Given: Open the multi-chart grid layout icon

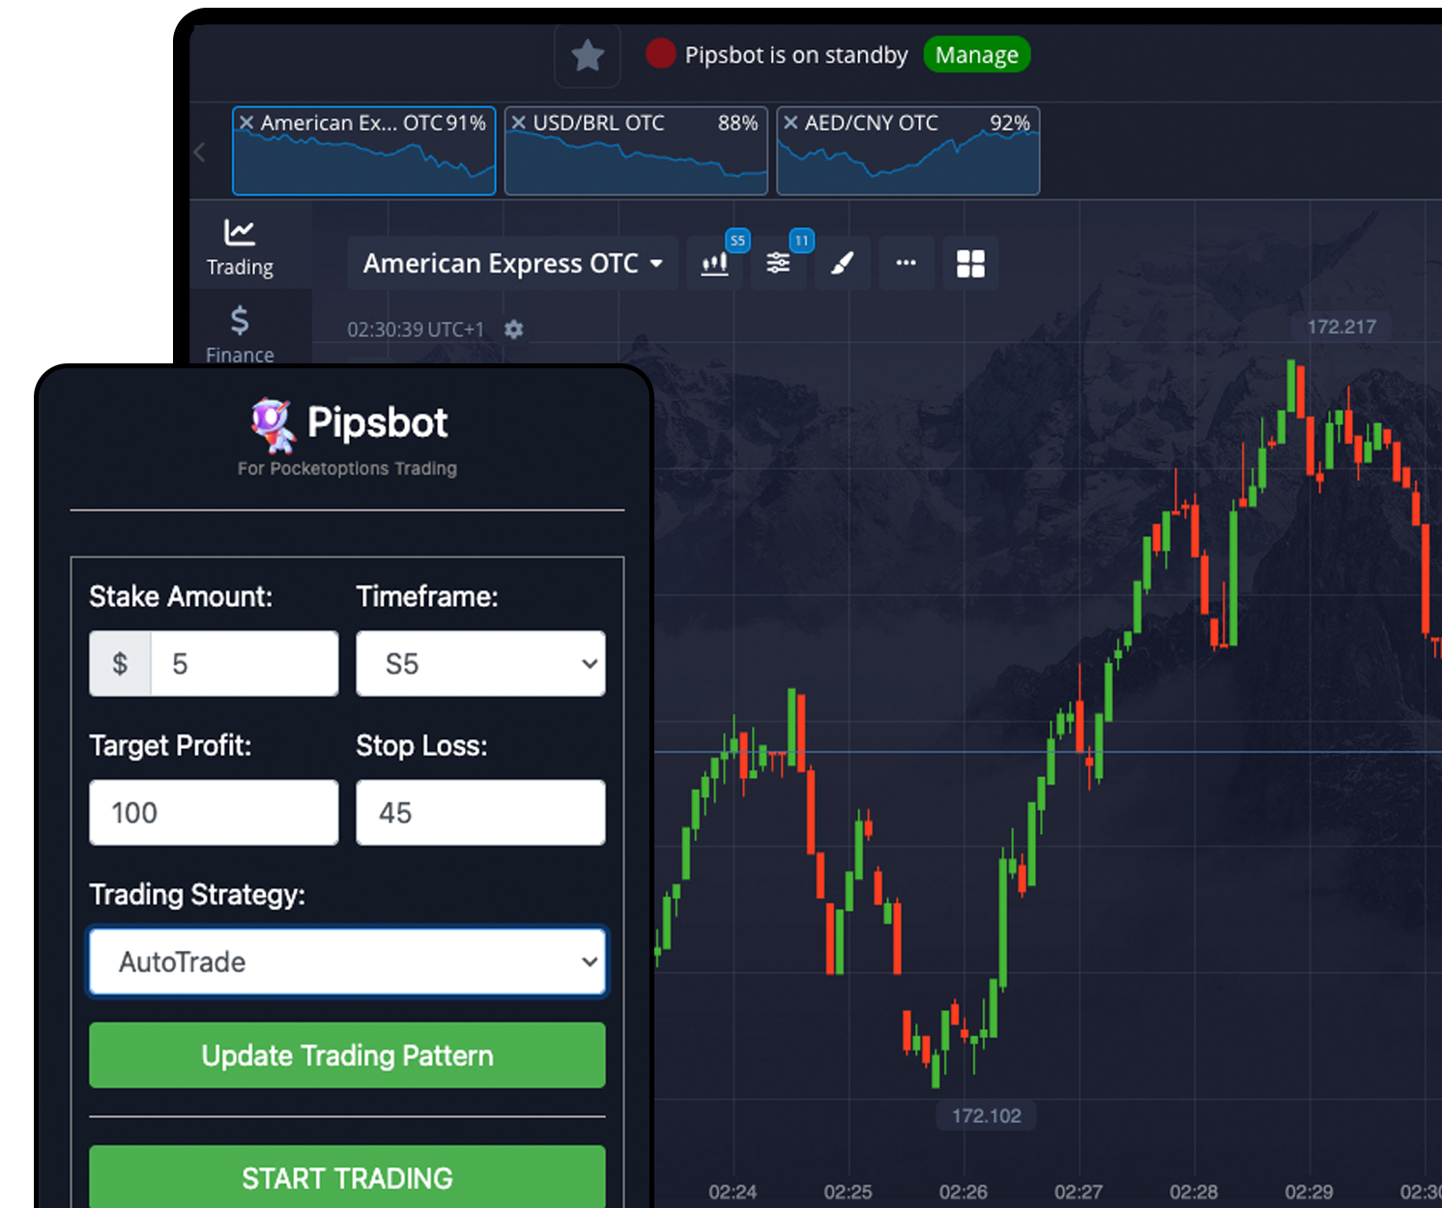Looking at the screenshot, I should point(970,263).
